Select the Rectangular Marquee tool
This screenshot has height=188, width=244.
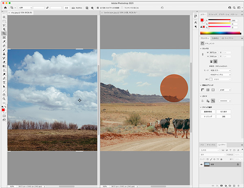pos(4,21)
